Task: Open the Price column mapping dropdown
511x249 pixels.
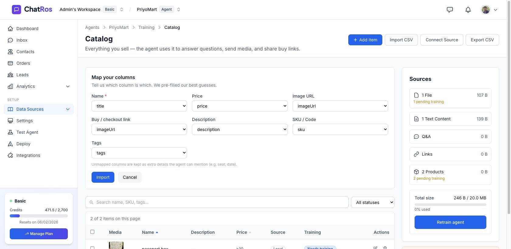Action: coord(240,106)
